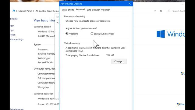195x110 pixels.
Task: Click the Windows logo in System window
Action: click(x=161, y=34)
